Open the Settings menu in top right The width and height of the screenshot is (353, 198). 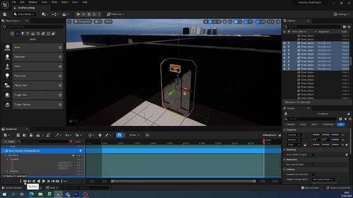click(341, 14)
